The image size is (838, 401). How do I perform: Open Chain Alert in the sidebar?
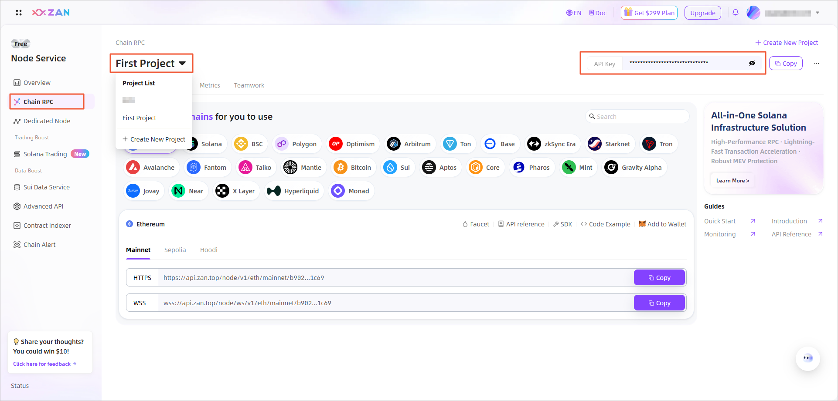[x=34, y=245]
